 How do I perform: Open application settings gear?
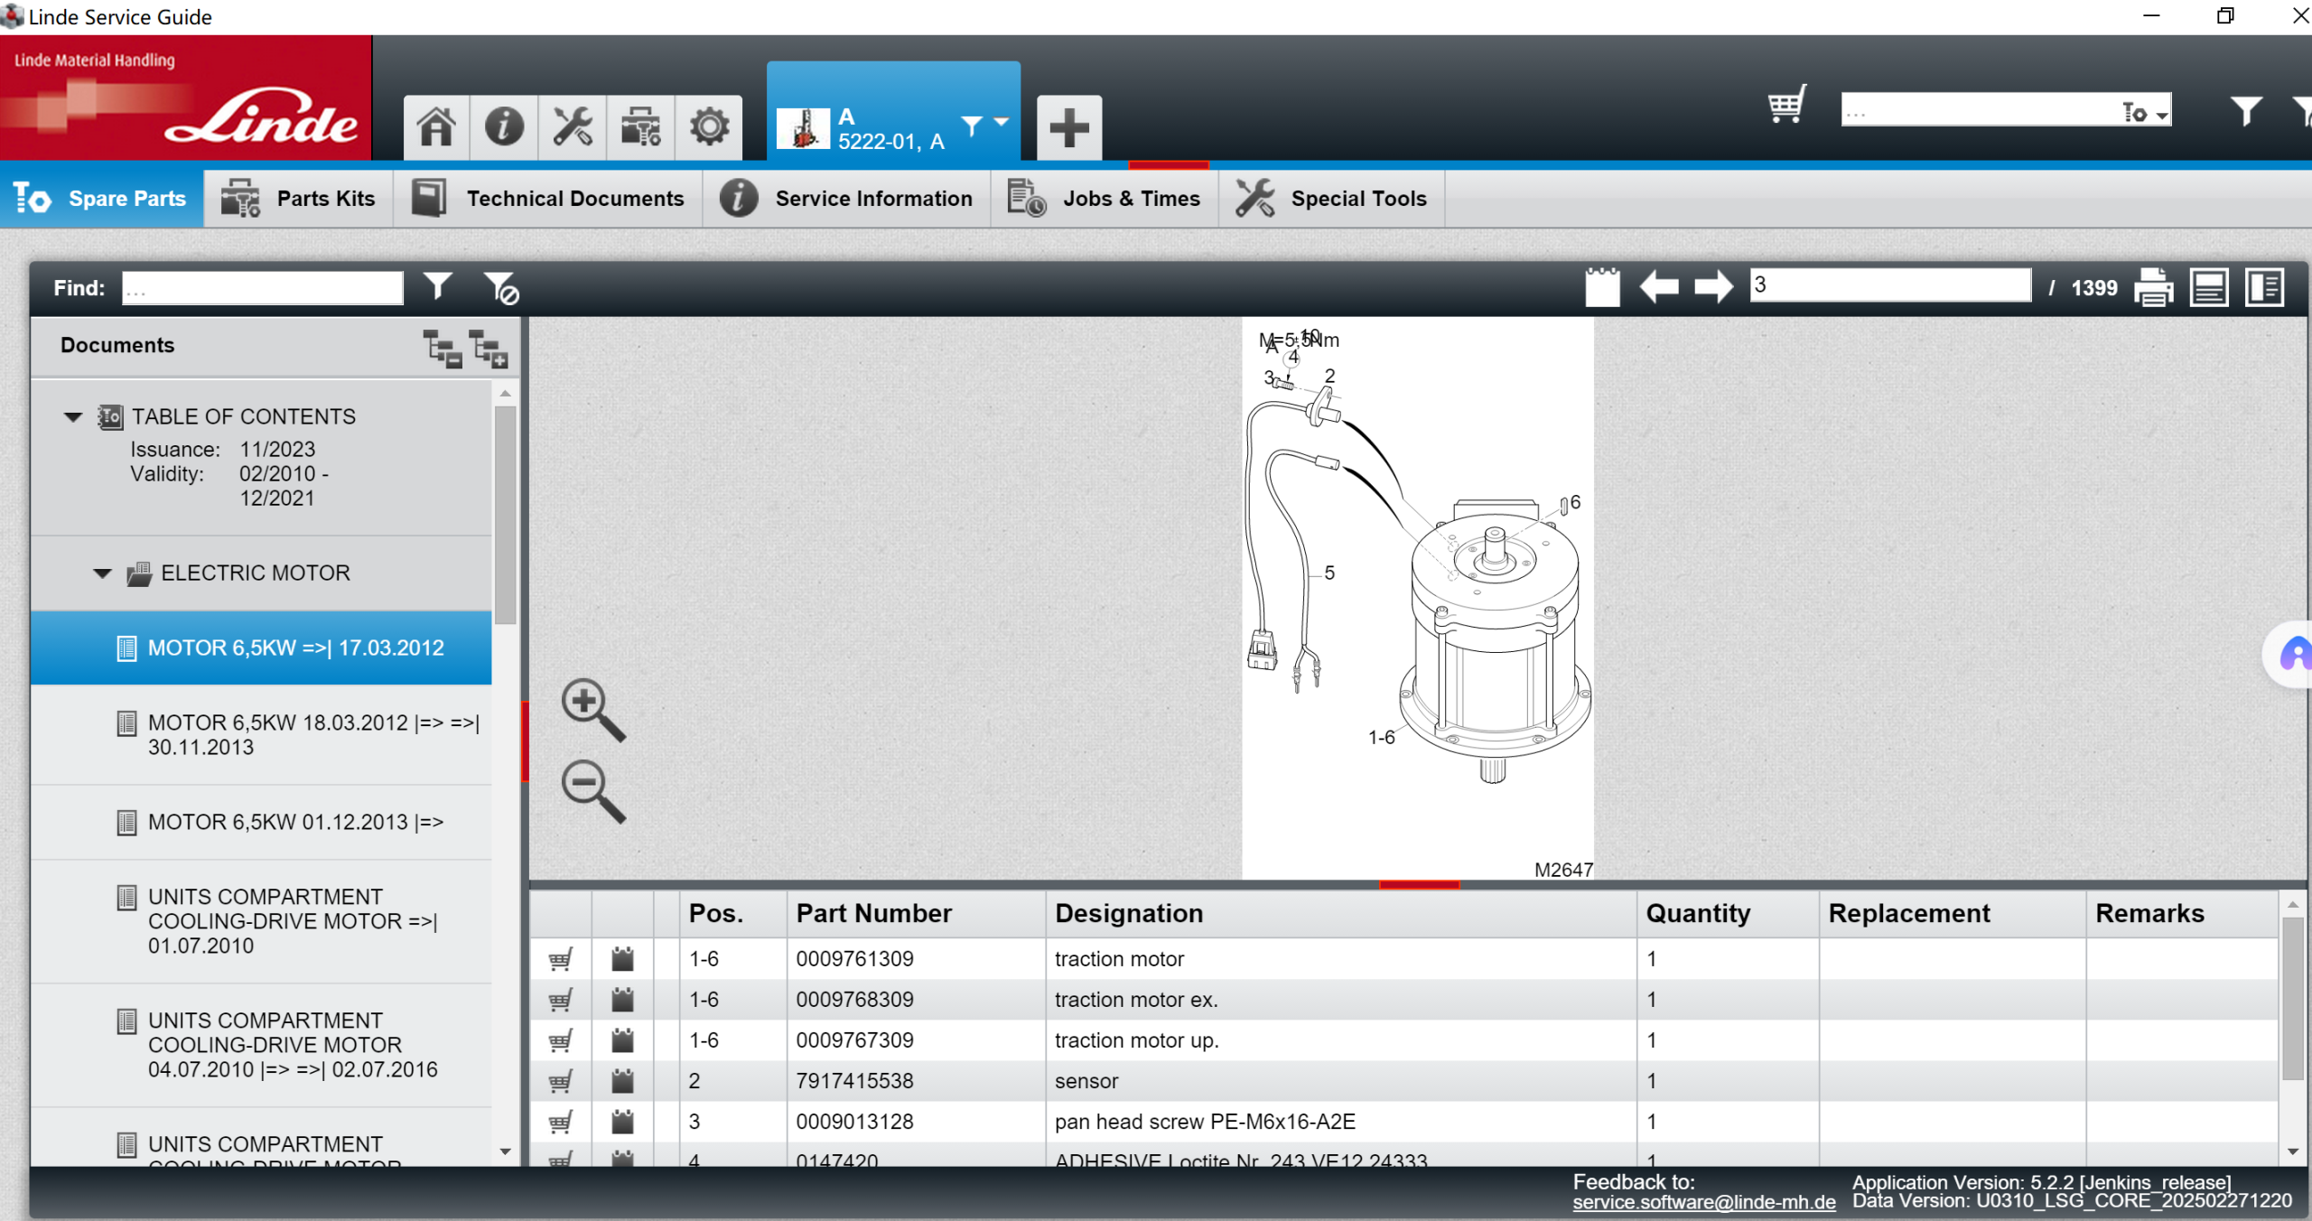709,127
